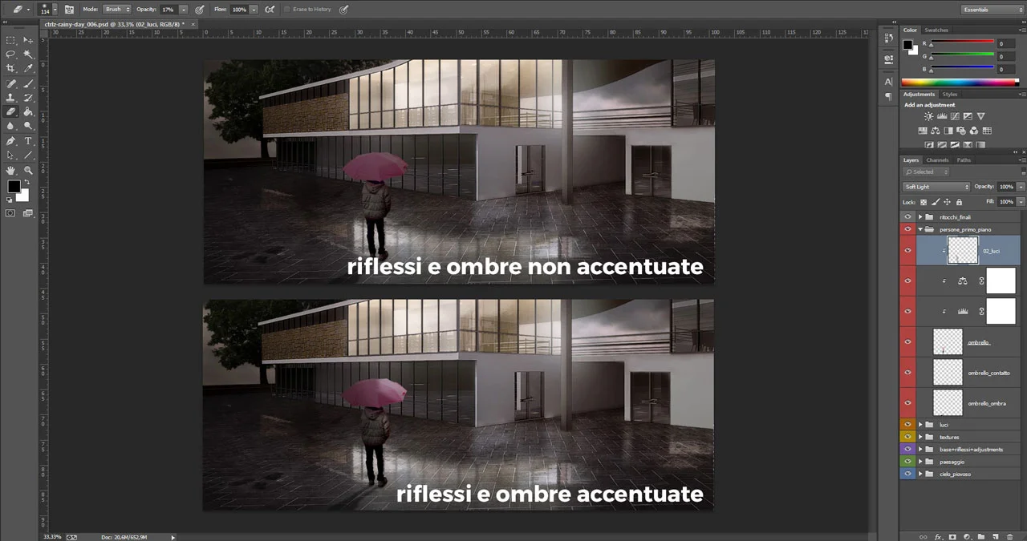Select the Lasso tool
Image resolution: width=1027 pixels, height=541 pixels.
[11, 53]
